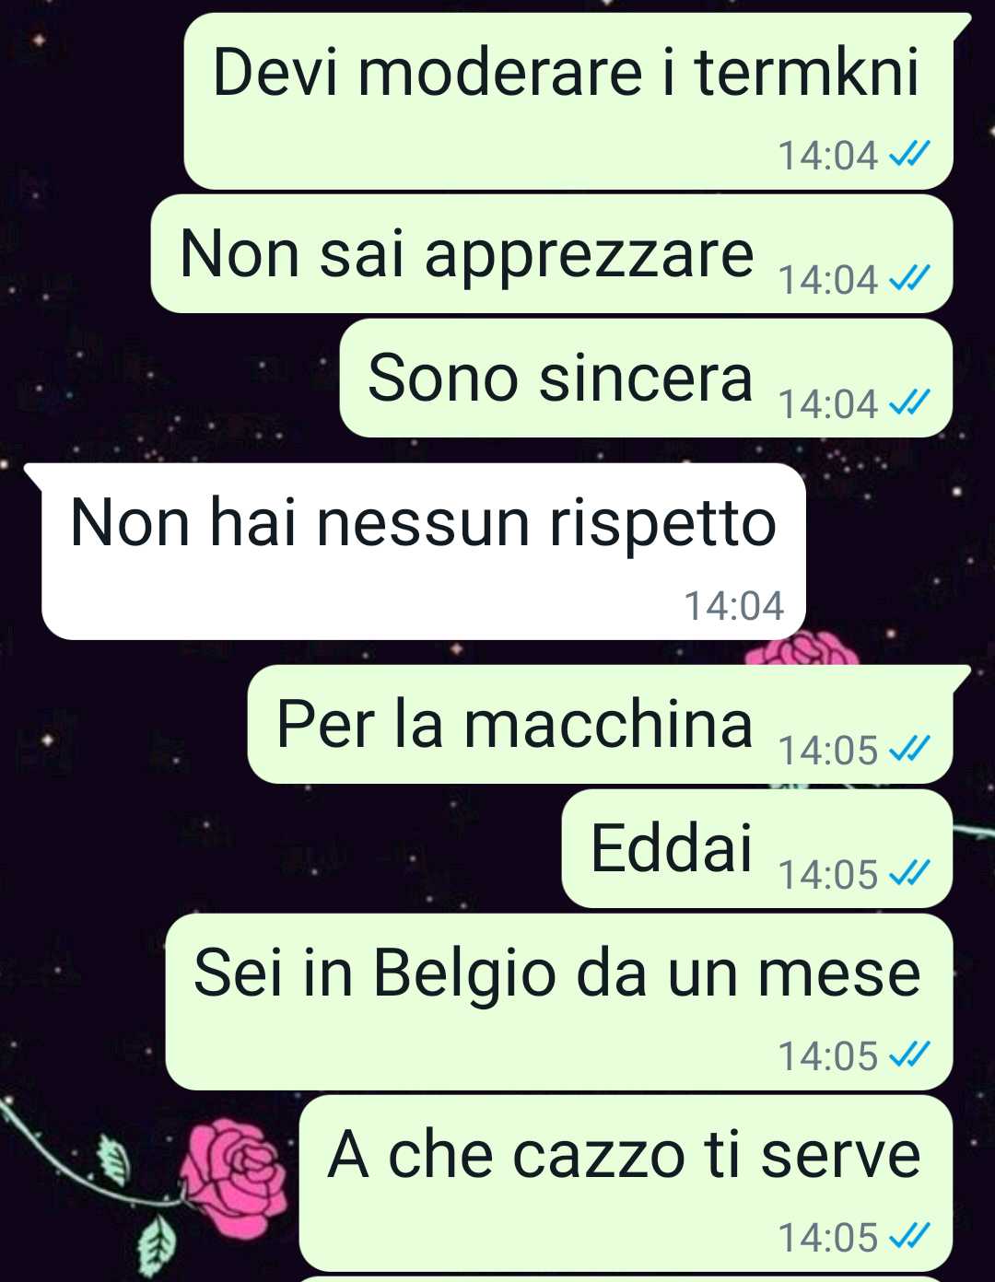Viewport: 995px width, 1282px height.
Task: Tap blue double-check beside 'Devi moderare i termkni'
Action: [x=908, y=154]
